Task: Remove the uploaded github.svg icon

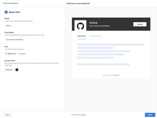Action: coord(23,54)
